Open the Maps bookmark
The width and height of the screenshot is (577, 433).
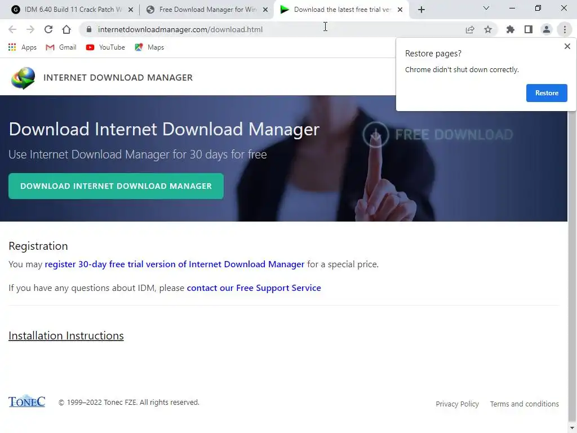coord(149,47)
